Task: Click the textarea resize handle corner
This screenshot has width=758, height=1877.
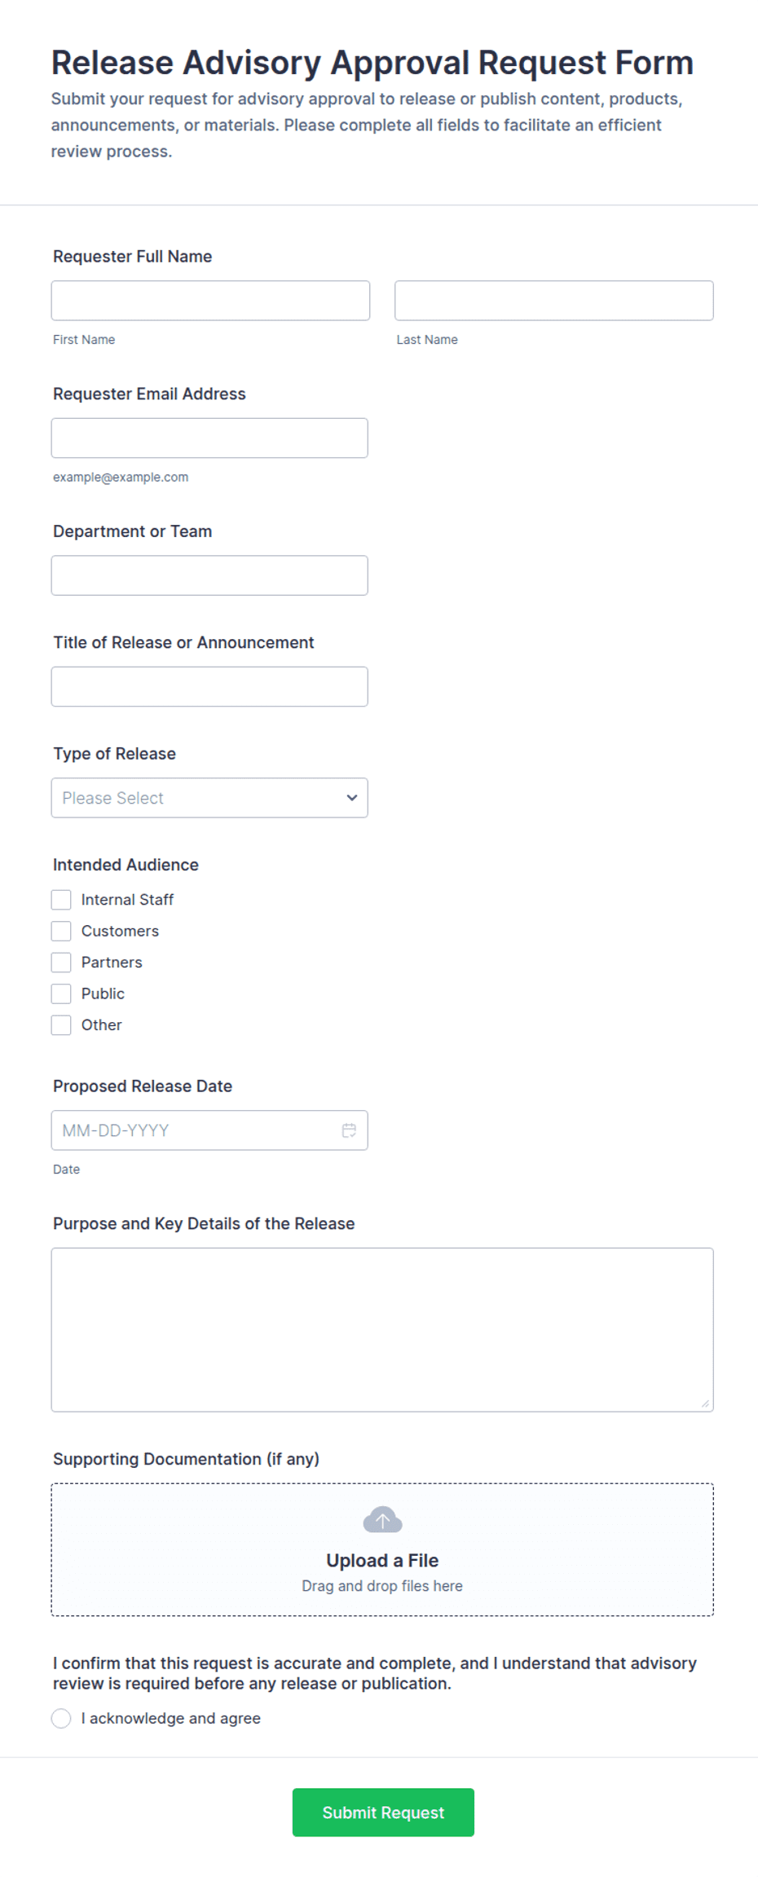Action: point(705,1403)
